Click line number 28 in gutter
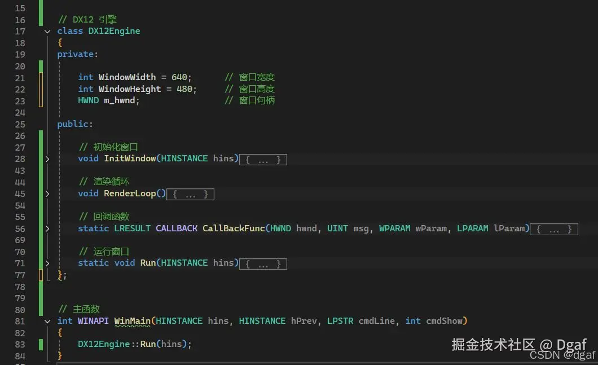The image size is (598, 365). coord(20,159)
